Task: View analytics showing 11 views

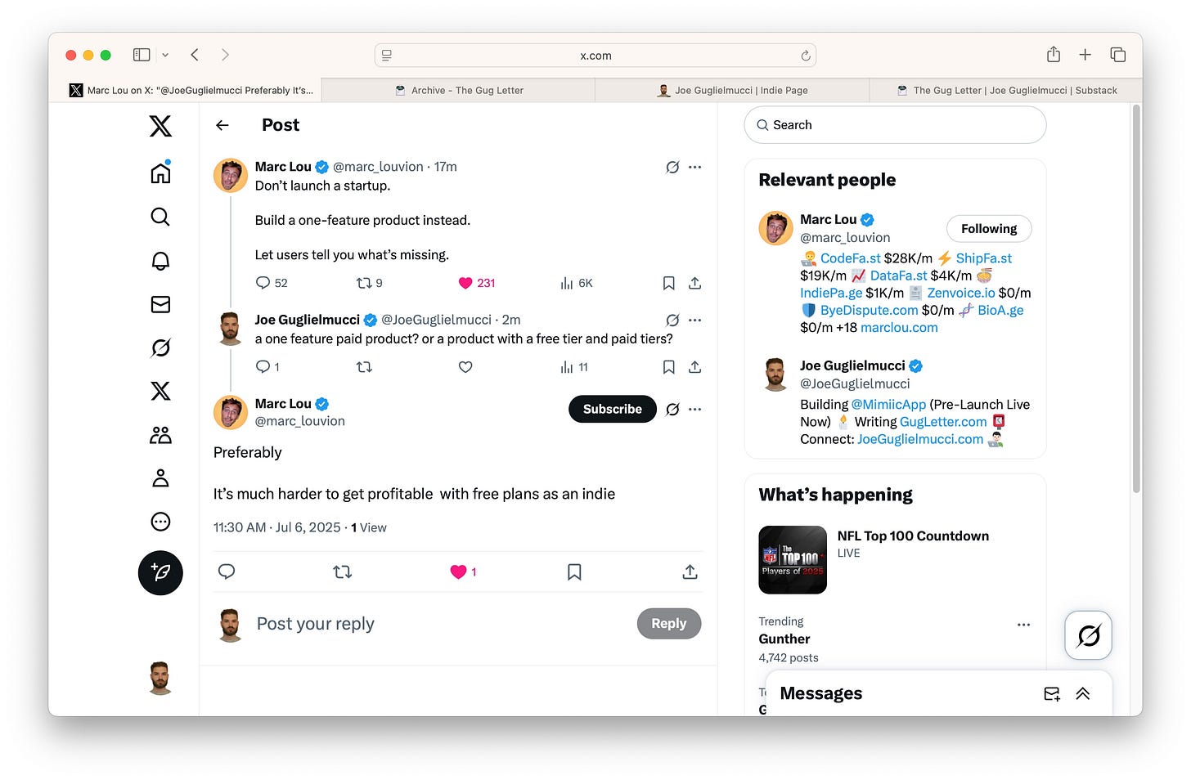Action: pyautogui.click(x=574, y=367)
